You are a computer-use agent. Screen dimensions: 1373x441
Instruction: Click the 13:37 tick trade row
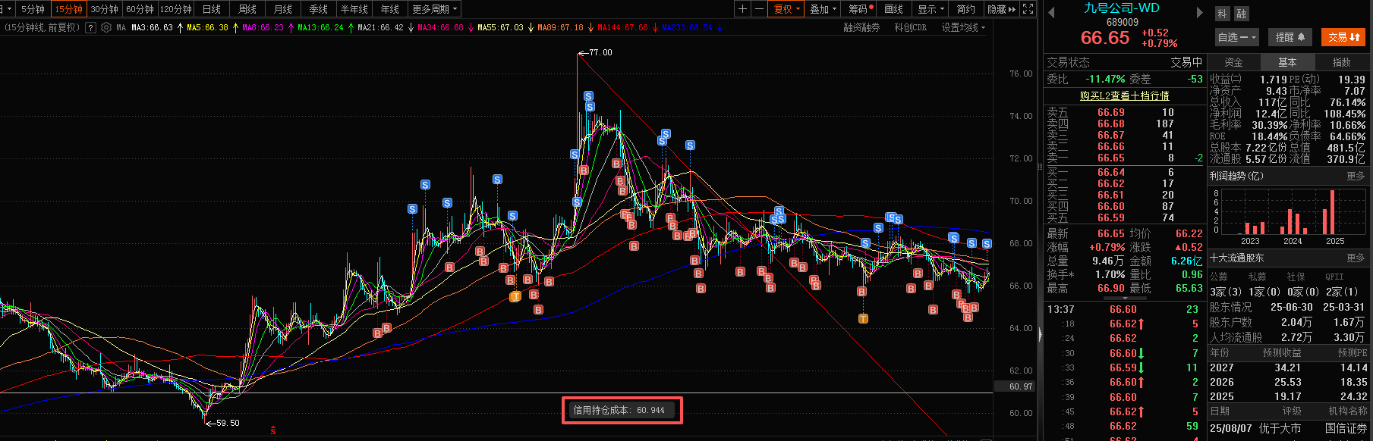[1124, 309]
